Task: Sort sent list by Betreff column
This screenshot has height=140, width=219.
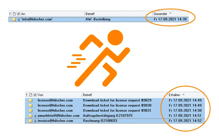Action: pos(90,14)
